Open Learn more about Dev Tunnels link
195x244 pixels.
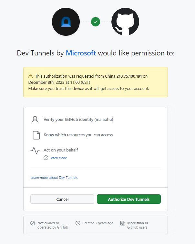point(54,178)
